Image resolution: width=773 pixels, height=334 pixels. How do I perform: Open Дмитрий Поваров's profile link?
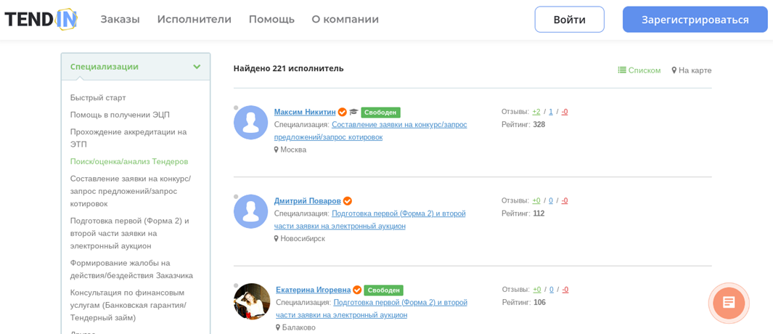point(308,201)
